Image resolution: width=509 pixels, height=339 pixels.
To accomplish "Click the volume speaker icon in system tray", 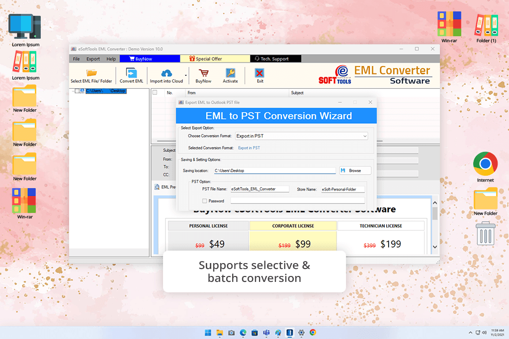I will pyautogui.click(x=484, y=333).
